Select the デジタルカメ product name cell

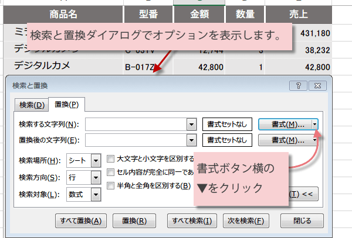click(x=63, y=67)
